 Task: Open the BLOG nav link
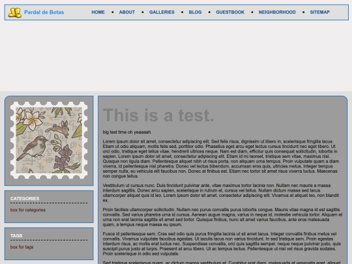195,12
